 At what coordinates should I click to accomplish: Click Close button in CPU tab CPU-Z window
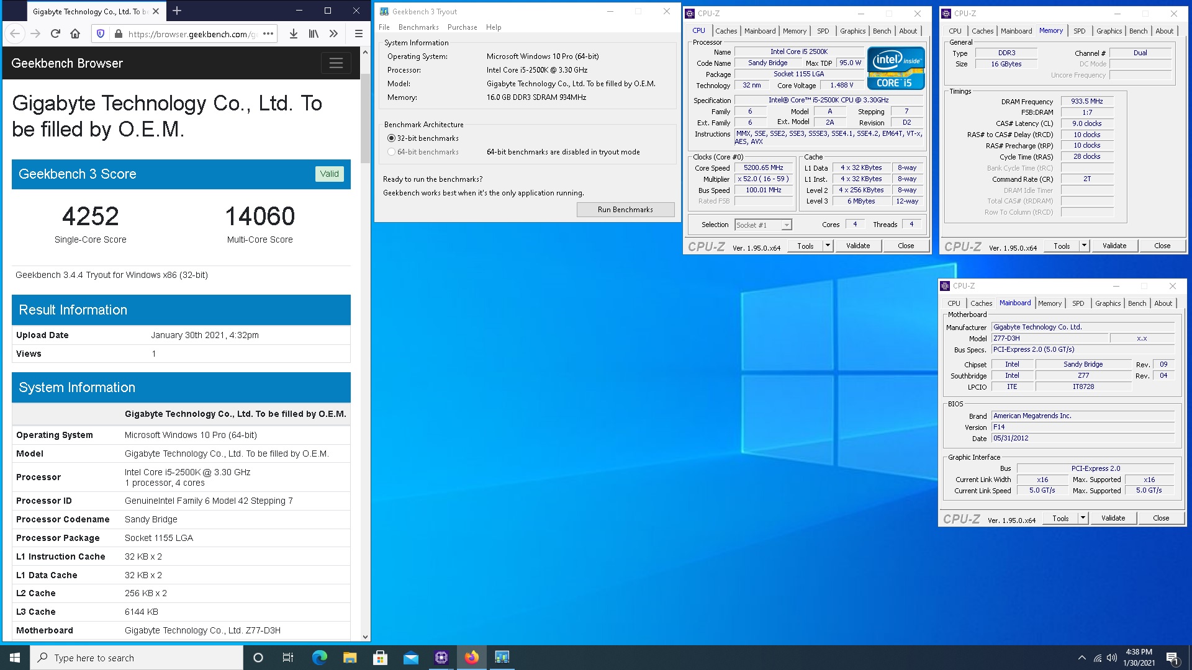click(906, 246)
